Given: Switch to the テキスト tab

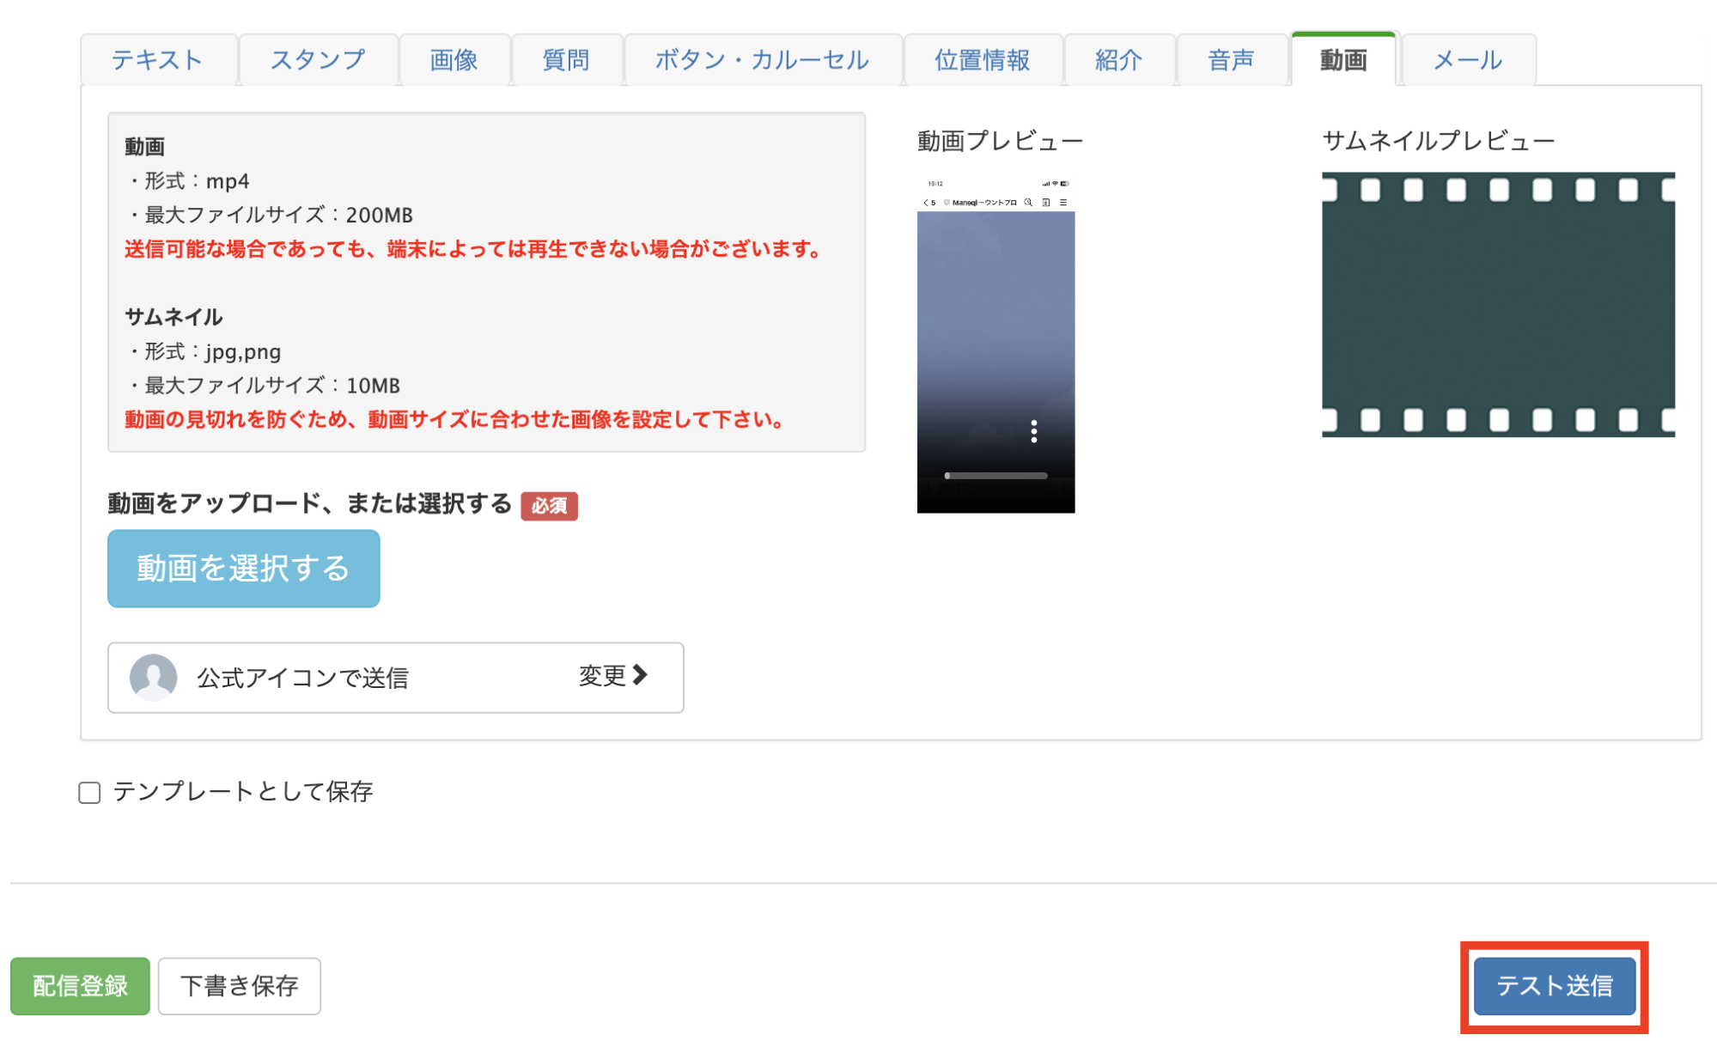Looking at the screenshot, I should pos(157,60).
